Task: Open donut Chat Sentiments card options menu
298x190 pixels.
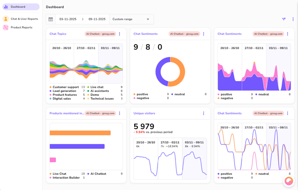Action: pos(204,34)
